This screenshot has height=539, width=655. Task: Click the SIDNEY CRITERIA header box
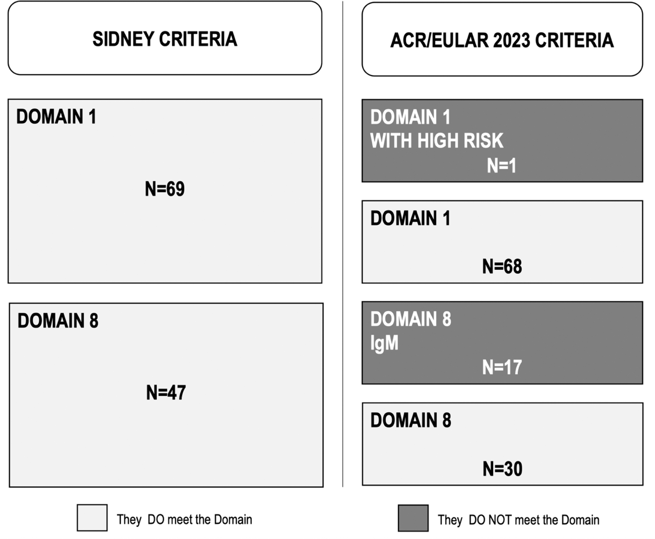tap(165, 38)
